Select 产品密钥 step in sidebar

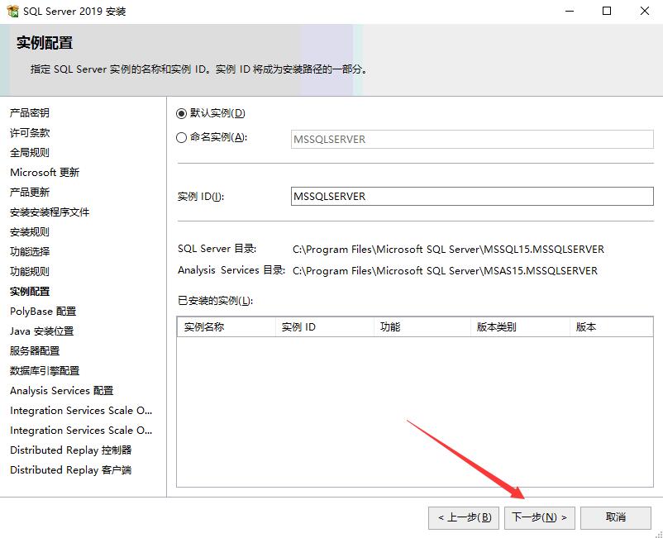[x=30, y=113]
